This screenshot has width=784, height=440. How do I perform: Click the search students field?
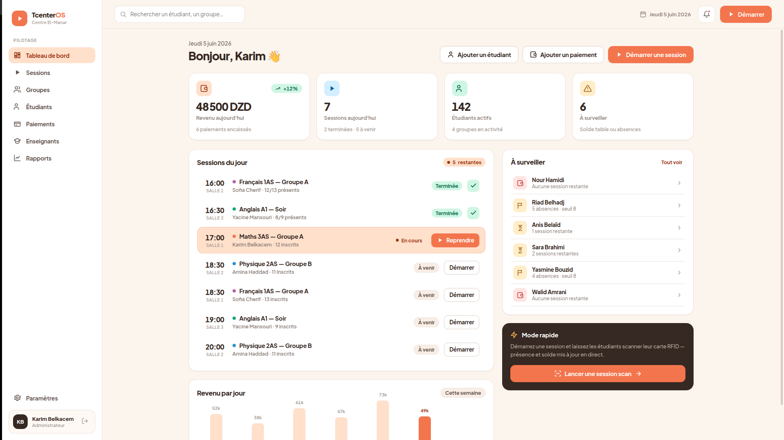point(180,14)
